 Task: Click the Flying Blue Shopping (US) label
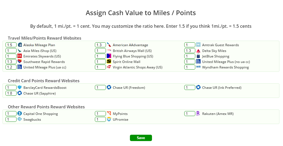point(133,56)
